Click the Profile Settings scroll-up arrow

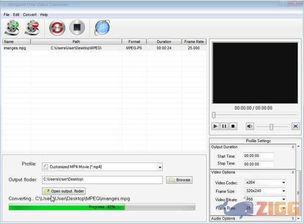[298, 146]
